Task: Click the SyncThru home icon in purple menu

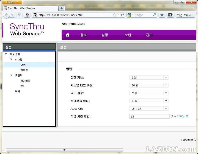Action: pos(68,35)
